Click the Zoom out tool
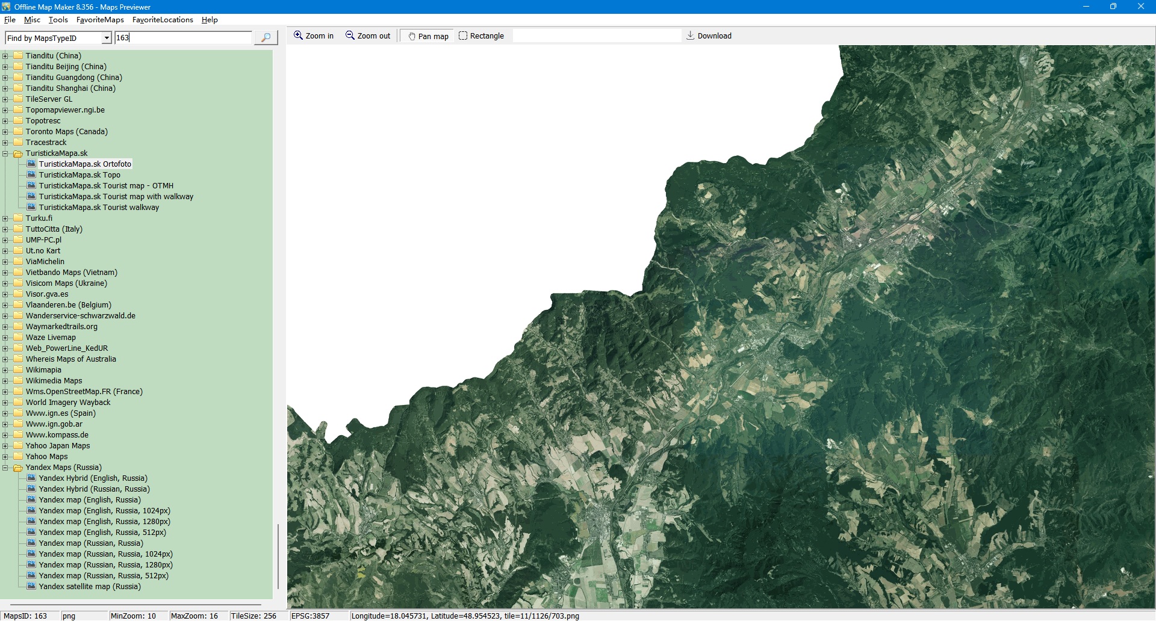This screenshot has height=621, width=1156. coord(368,36)
